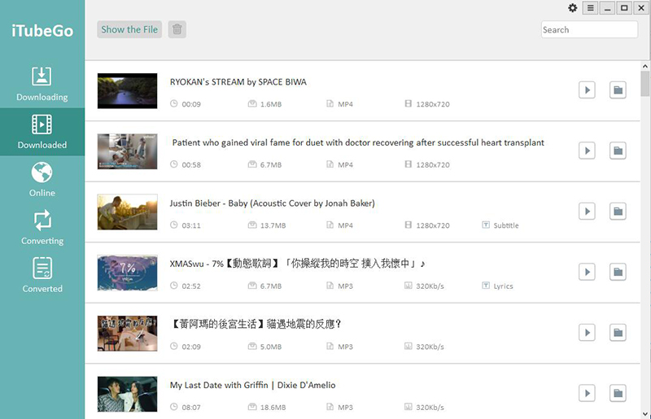This screenshot has height=419, width=651.
Task: Open folder for 貓遇地震的反應 audio
Action: (618, 333)
